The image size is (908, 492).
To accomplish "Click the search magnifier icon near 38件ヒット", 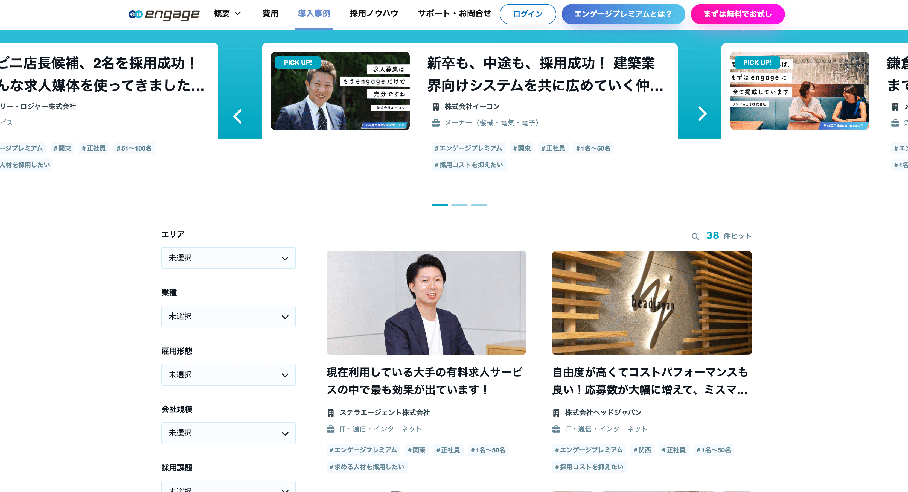I will [x=695, y=236].
